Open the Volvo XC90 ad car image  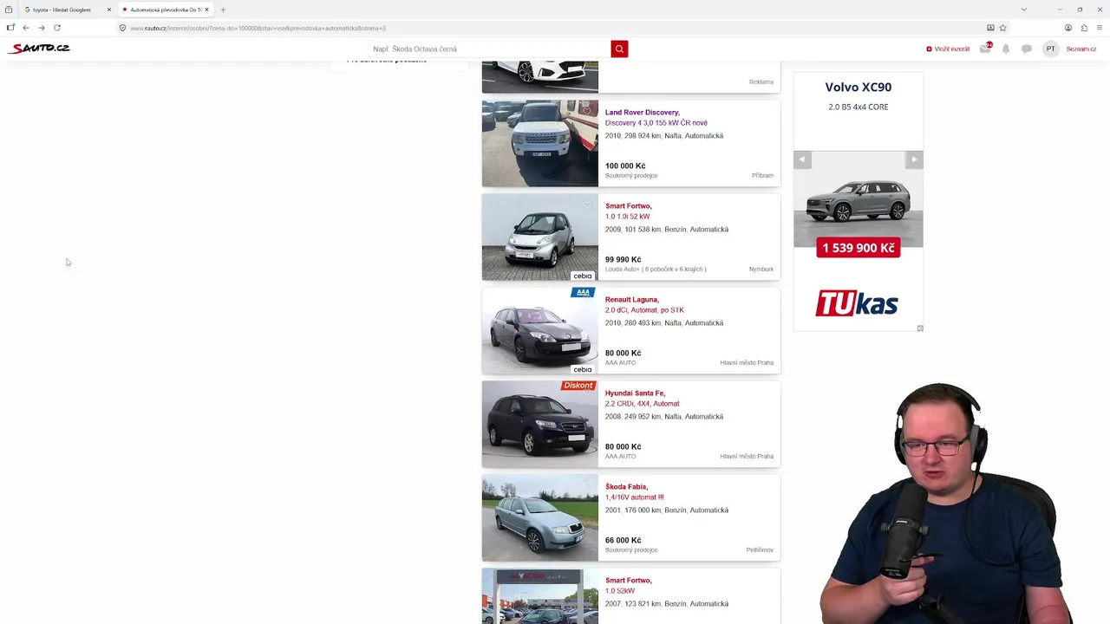point(859,201)
